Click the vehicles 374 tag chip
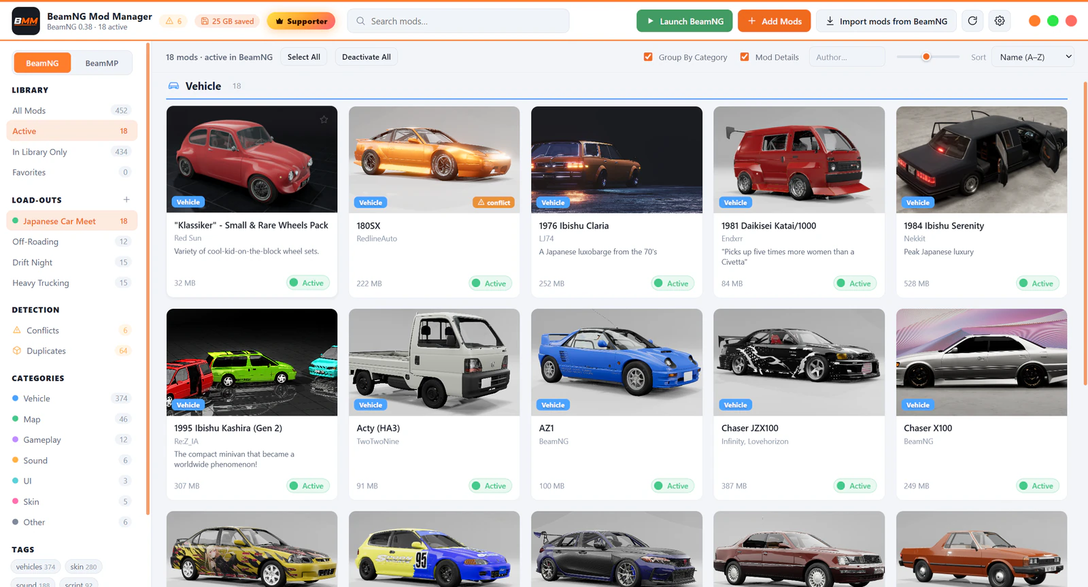This screenshot has height=587, width=1088. pyautogui.click(x=35, y=567)
